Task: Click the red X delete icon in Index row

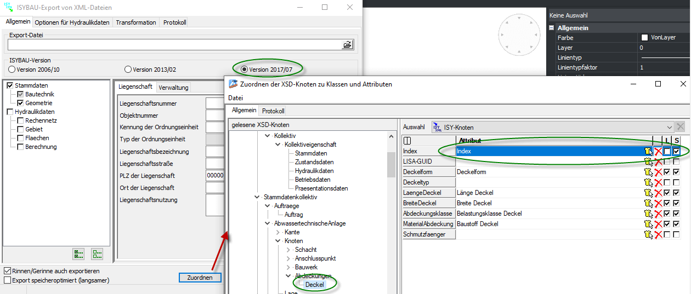Action: click(658, 151)
